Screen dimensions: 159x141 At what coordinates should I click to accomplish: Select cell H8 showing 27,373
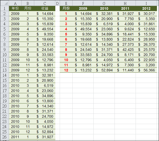tap(125, 44)
